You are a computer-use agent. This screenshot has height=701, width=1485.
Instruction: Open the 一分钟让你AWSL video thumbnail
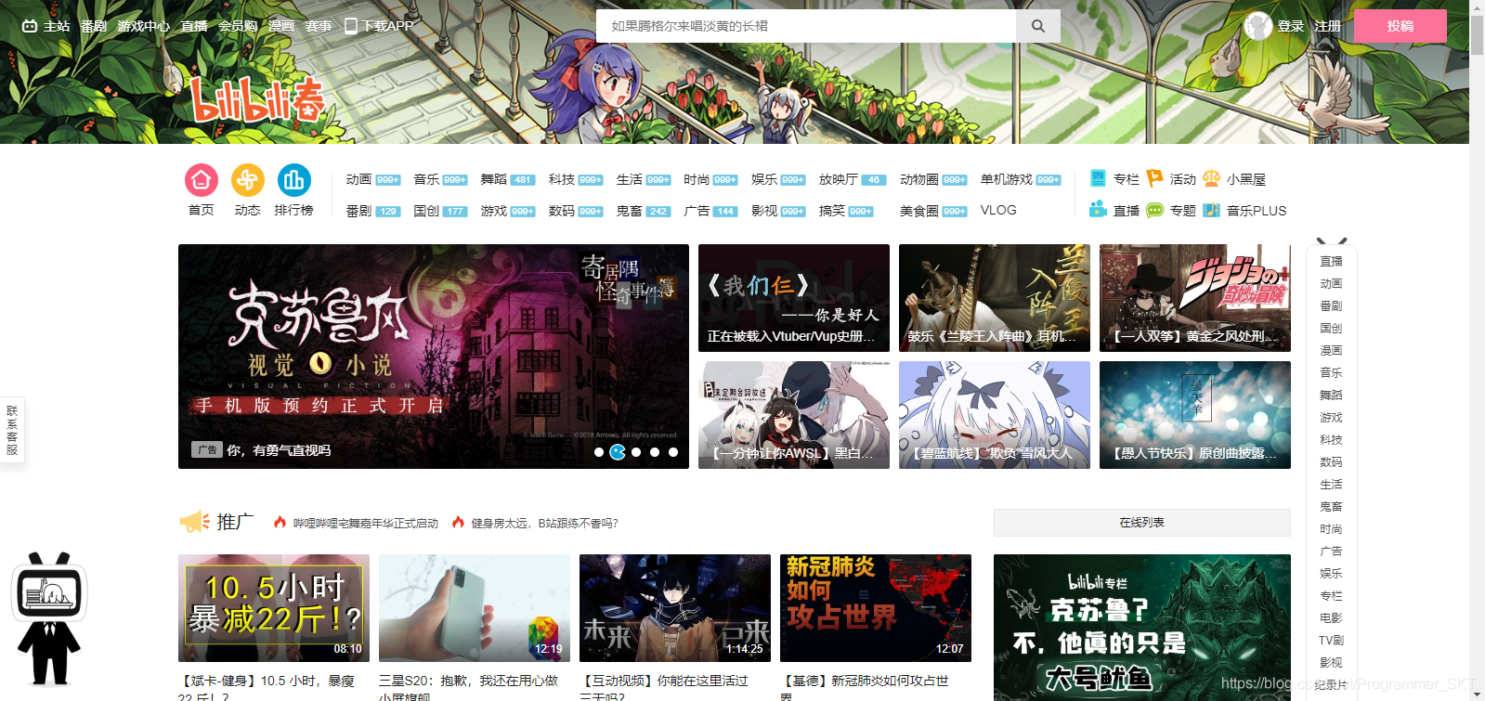[x=794, y=415]
